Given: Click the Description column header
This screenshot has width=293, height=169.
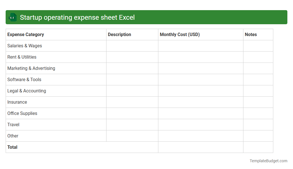Looking at the screenshot, I should tap(119, 34).
